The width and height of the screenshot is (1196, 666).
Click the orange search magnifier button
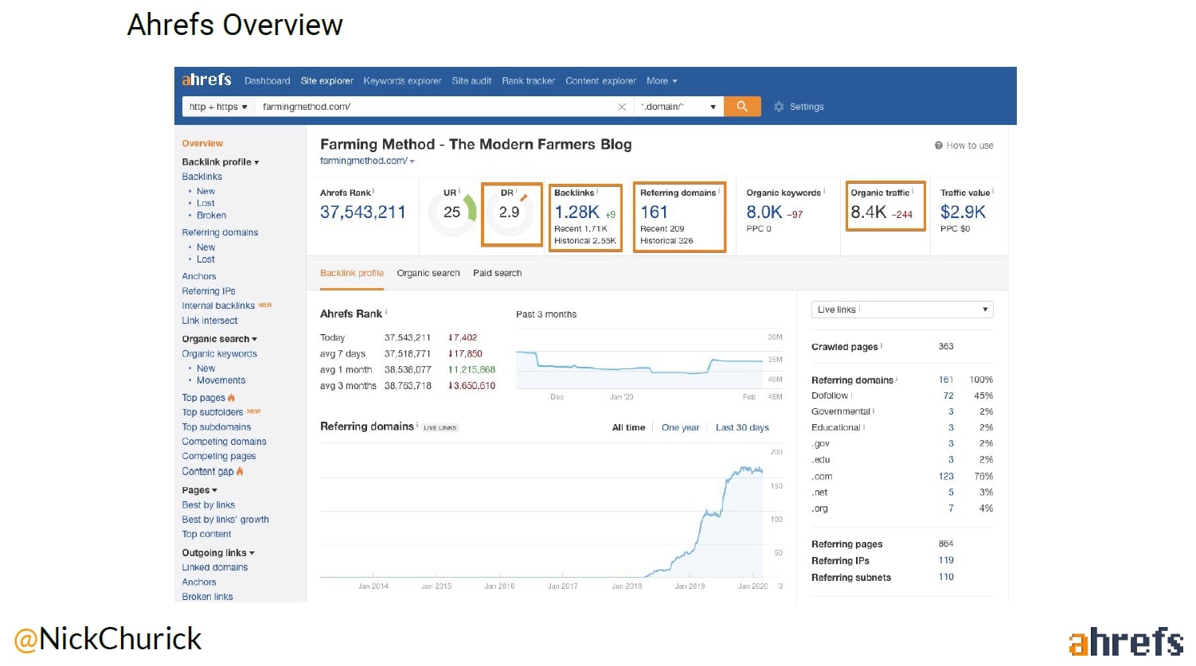click(x=742, y=107)
